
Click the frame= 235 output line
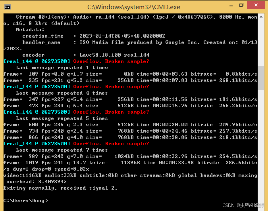pos(130,80)
